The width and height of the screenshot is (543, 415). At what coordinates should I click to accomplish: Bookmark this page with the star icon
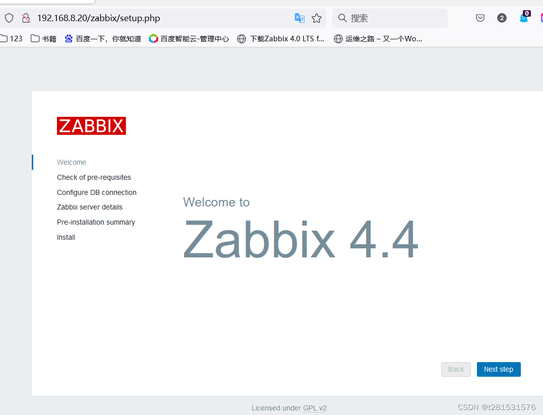click(x=317, y=18)
